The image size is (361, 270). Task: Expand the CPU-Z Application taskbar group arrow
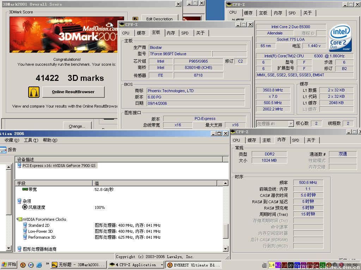[162, 265]
